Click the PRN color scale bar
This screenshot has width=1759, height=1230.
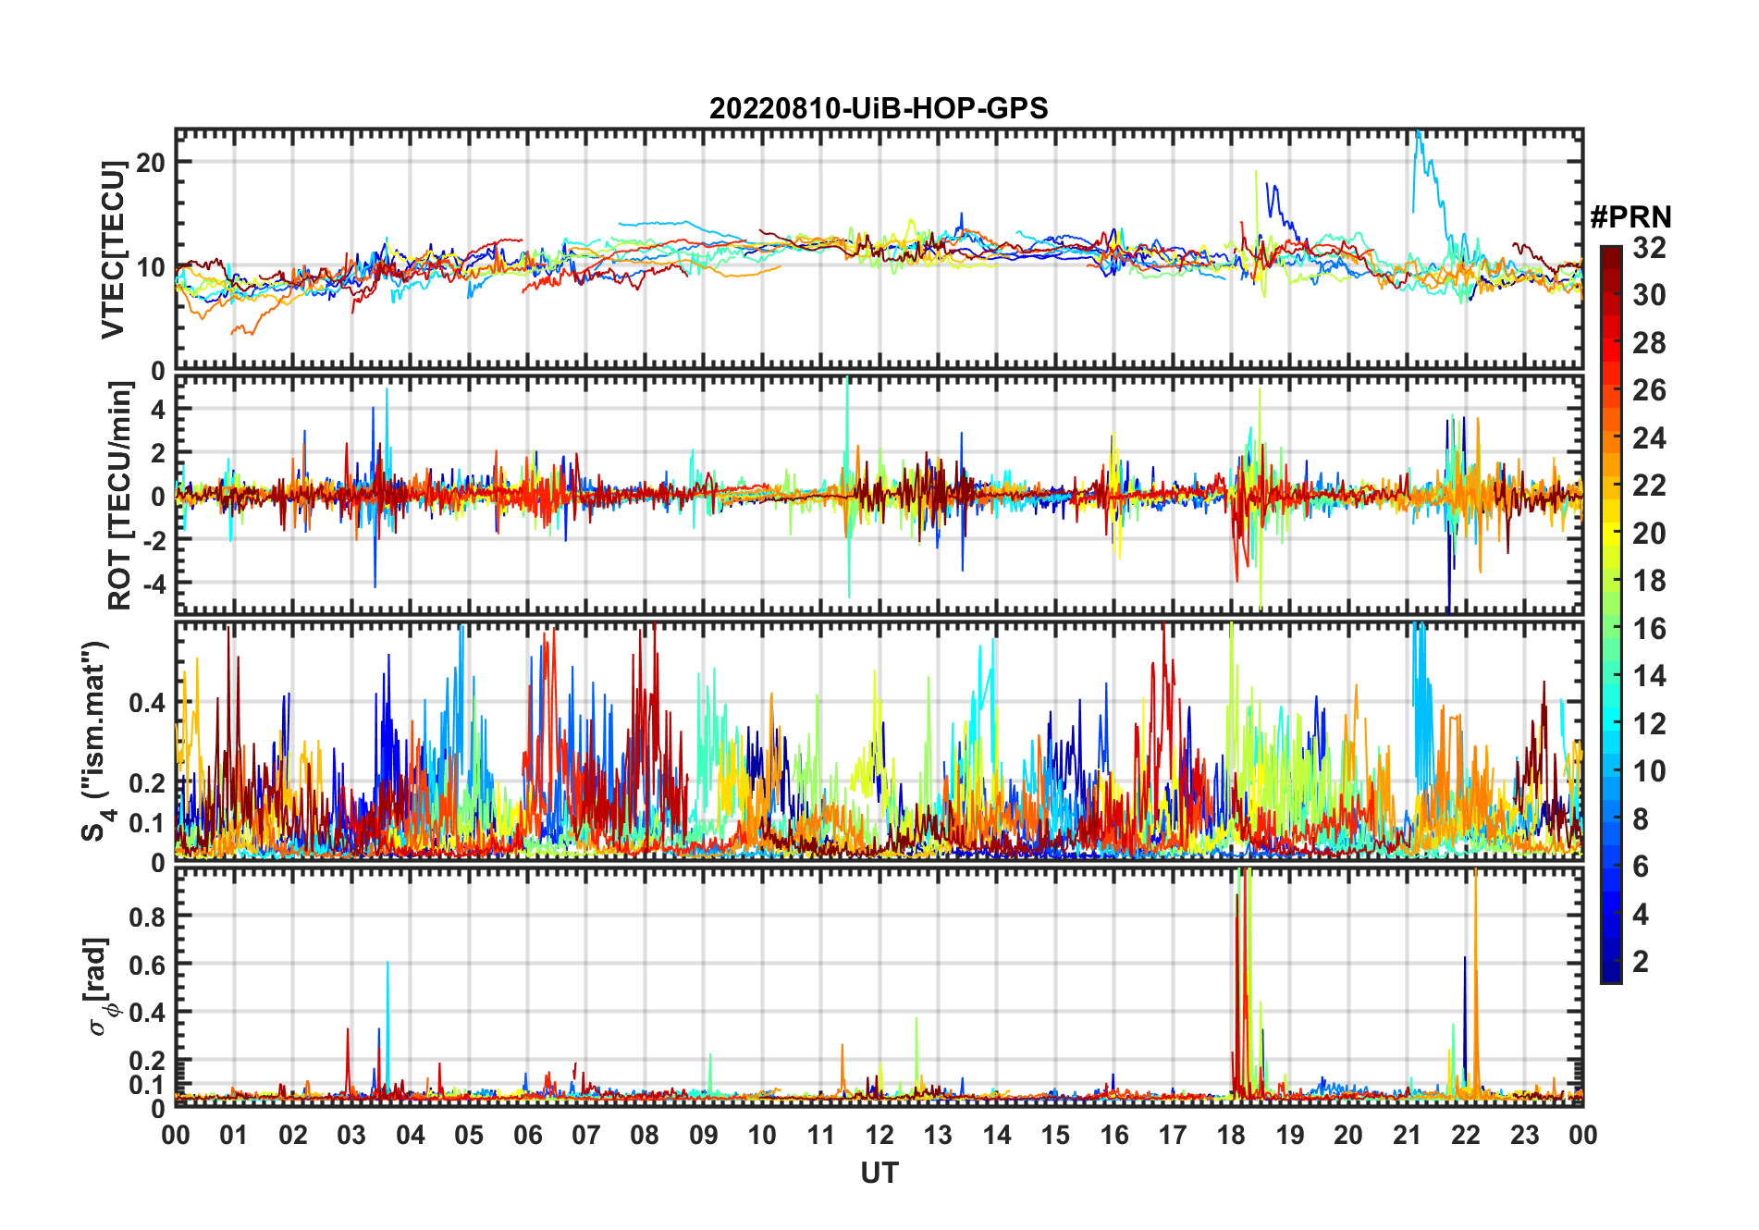[1611, 614]
